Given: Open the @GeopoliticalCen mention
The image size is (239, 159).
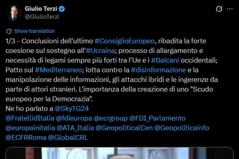Looking at the screenshot, I should (124, 128).
